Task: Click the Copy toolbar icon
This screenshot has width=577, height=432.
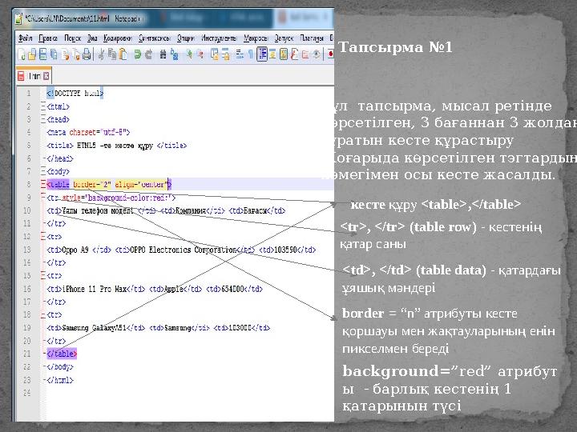Action: pyautogui.click(x=112, y=54)
